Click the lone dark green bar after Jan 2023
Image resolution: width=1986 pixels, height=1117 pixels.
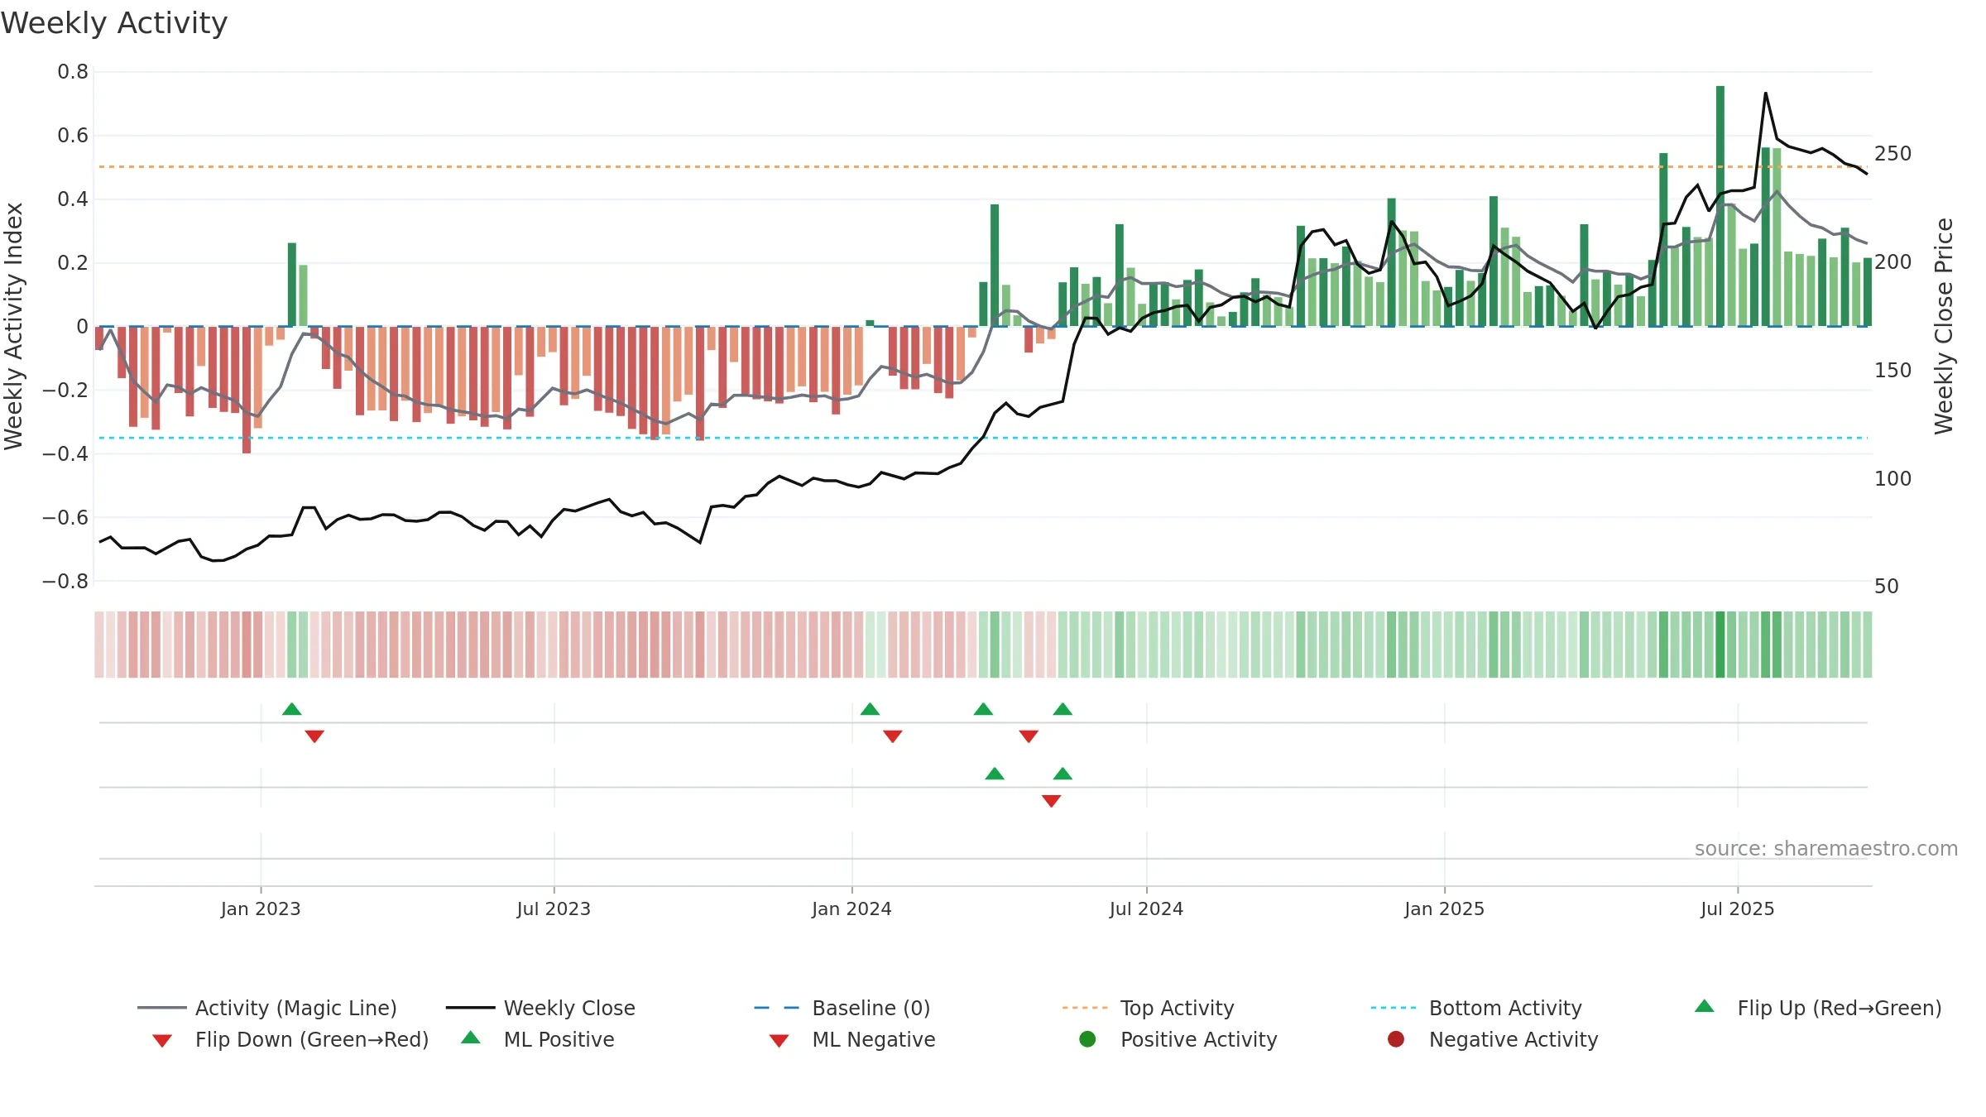point(292,285)
